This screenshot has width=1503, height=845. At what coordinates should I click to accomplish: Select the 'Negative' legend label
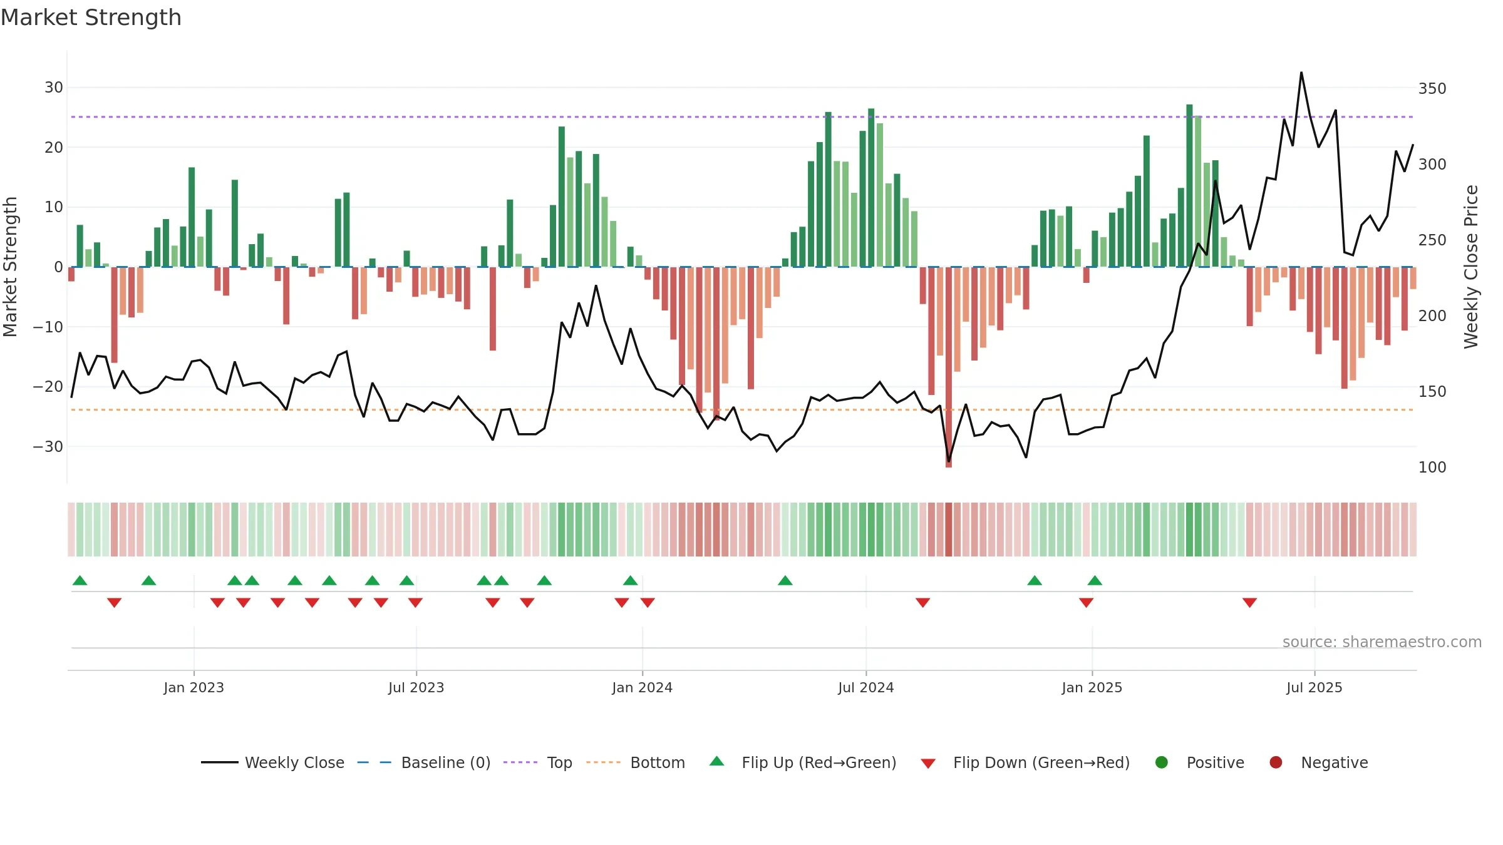click(x=1335, y=762)
